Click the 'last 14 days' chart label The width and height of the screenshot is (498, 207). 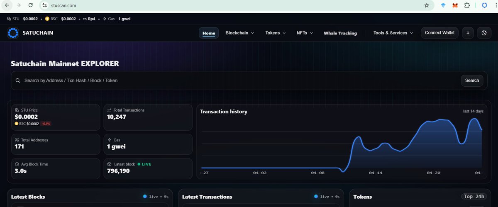pyautogui.click(x=474, y=111)
